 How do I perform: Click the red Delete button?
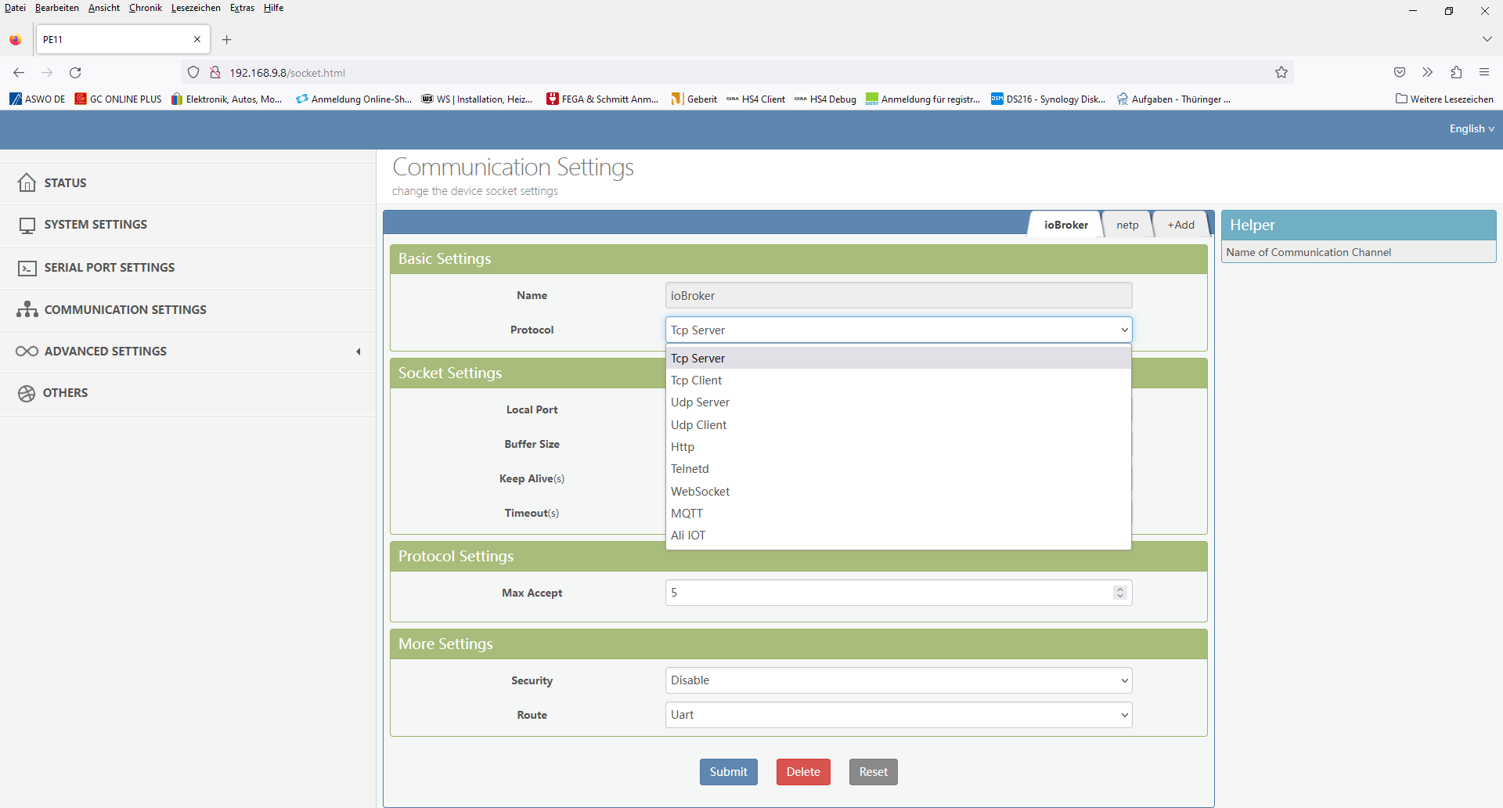(803, 772)
